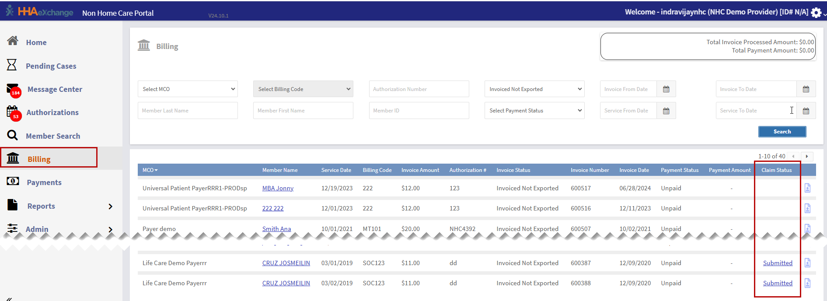Click the Payments money icon
The width and height of the screenshot is (827, 301).
coord(13,181)
